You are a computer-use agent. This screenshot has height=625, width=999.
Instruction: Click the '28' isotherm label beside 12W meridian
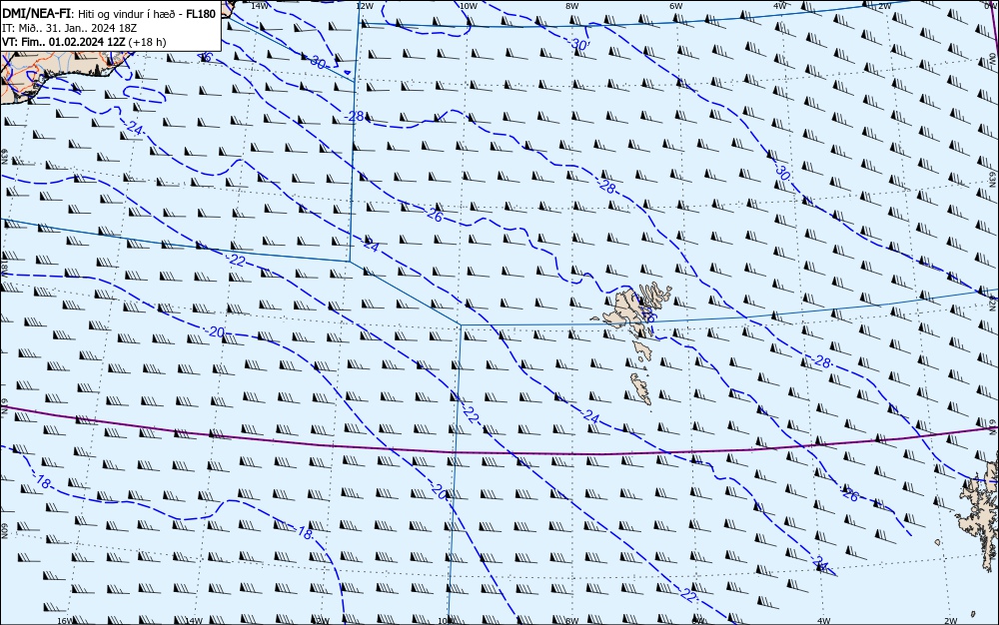coord(357,117)
